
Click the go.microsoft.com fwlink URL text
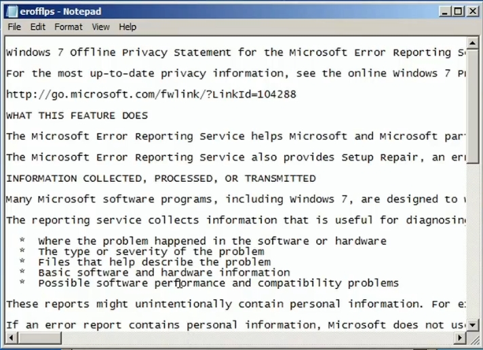pos(151,94)
